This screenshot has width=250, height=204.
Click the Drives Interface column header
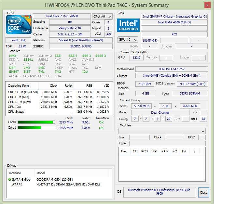[x=21, y=173]
